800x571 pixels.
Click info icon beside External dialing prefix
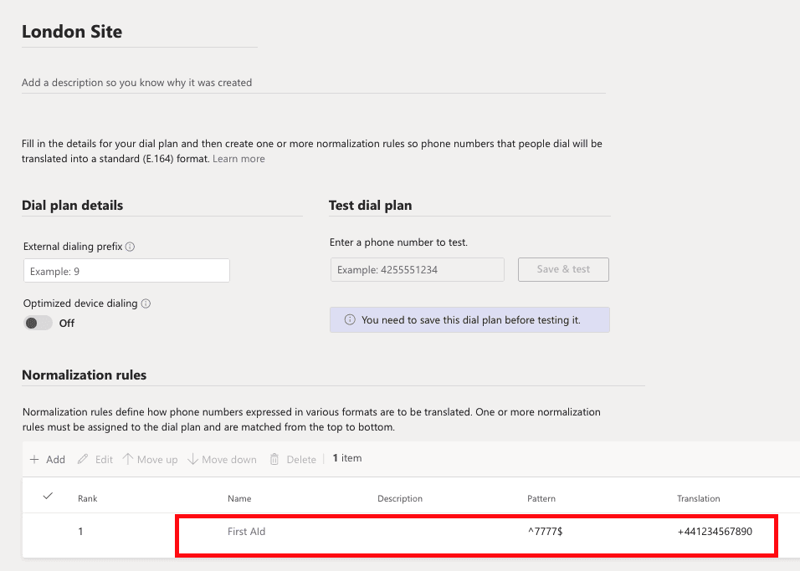point(130,247)
